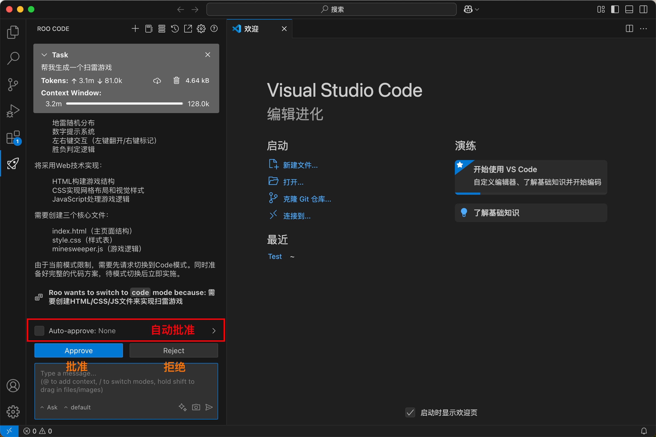Go back with the left arrow
The image size is (656, 437).
tap(181, 10)
